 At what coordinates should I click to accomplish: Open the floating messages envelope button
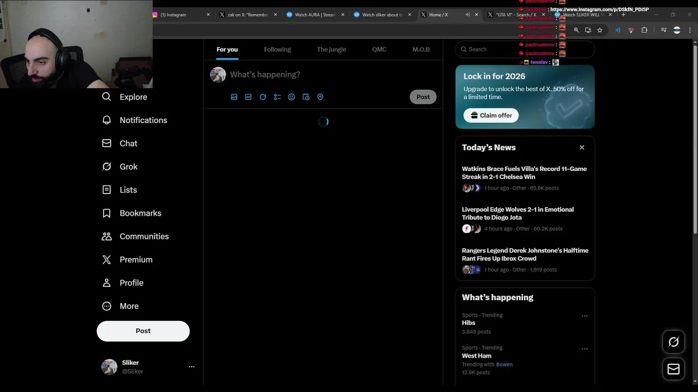(673, 369)
